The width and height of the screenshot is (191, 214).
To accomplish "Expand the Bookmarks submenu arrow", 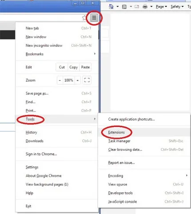I will click(95, 54).
